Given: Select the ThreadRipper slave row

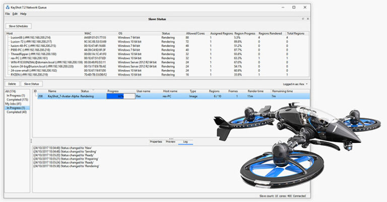Looking at the screenshot, I should [157, 54].
